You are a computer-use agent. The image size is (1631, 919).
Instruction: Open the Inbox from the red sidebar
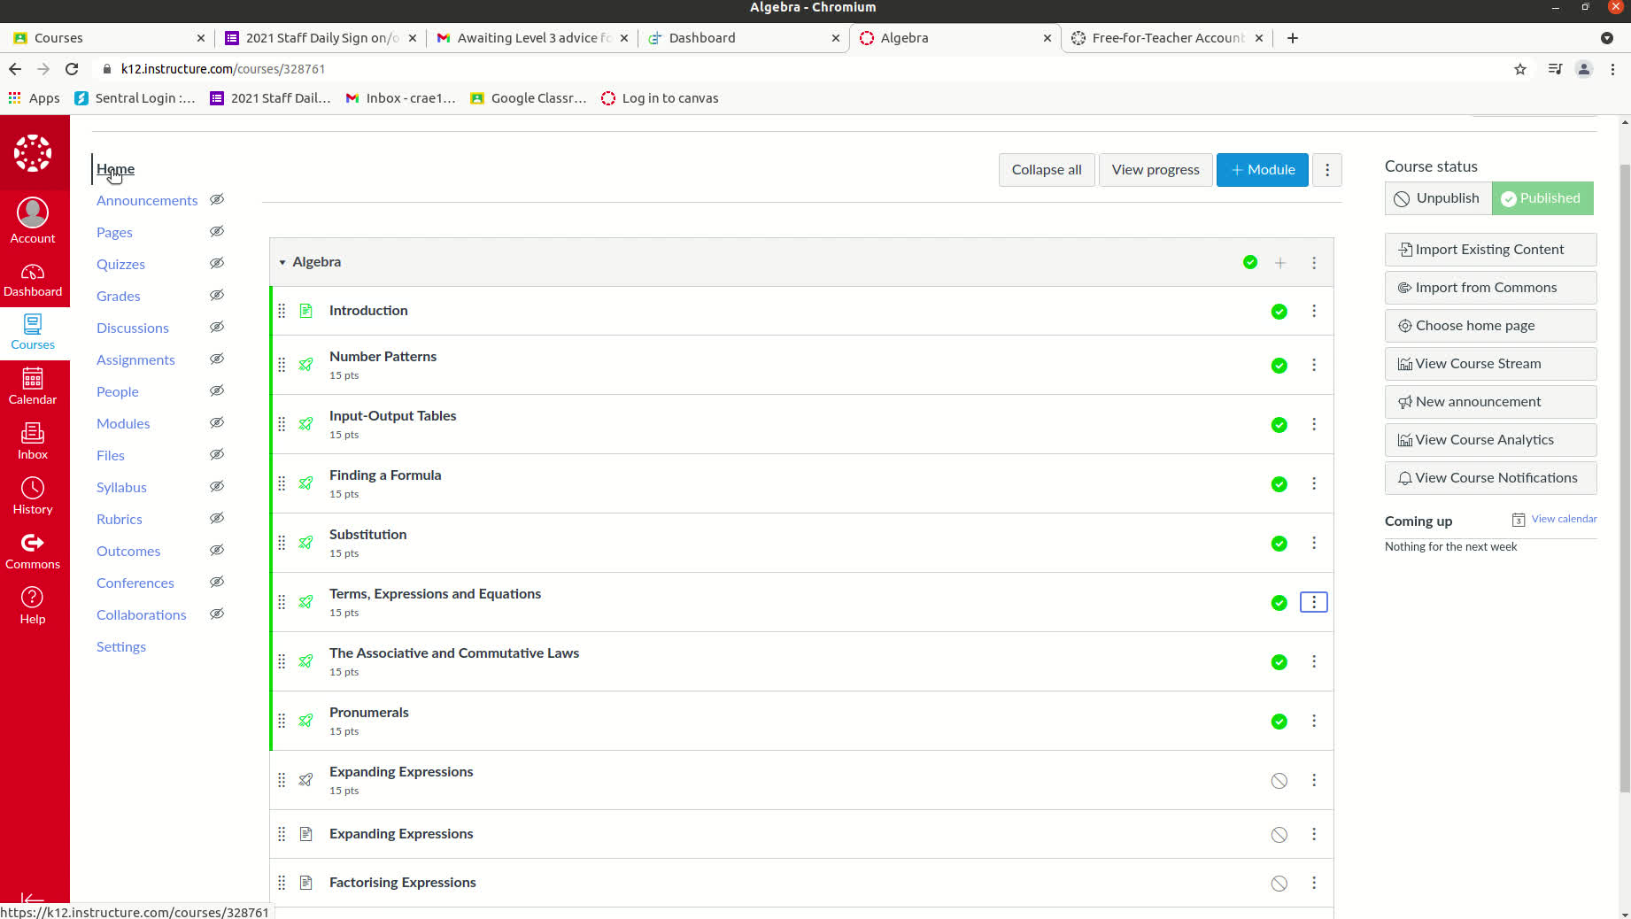[x=33, y=442]
